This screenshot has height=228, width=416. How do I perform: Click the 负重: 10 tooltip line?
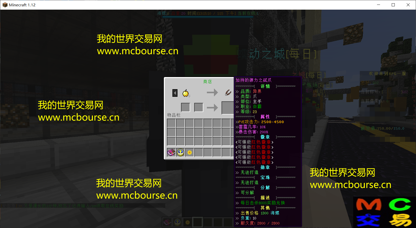246,218
